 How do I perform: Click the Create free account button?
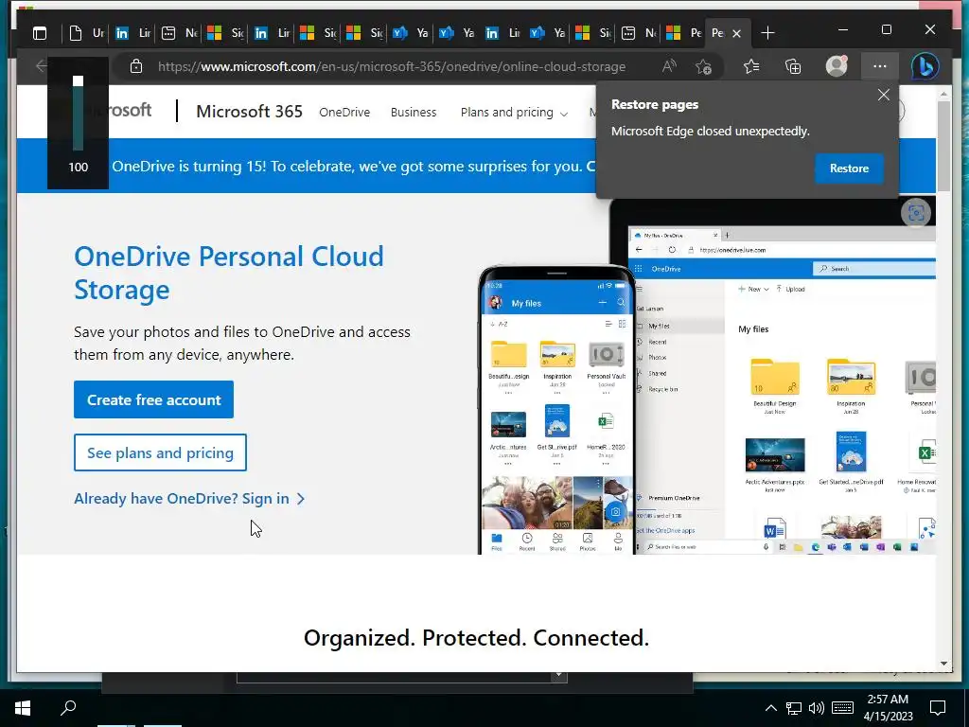pyautogui.click(x=154, y=399)
